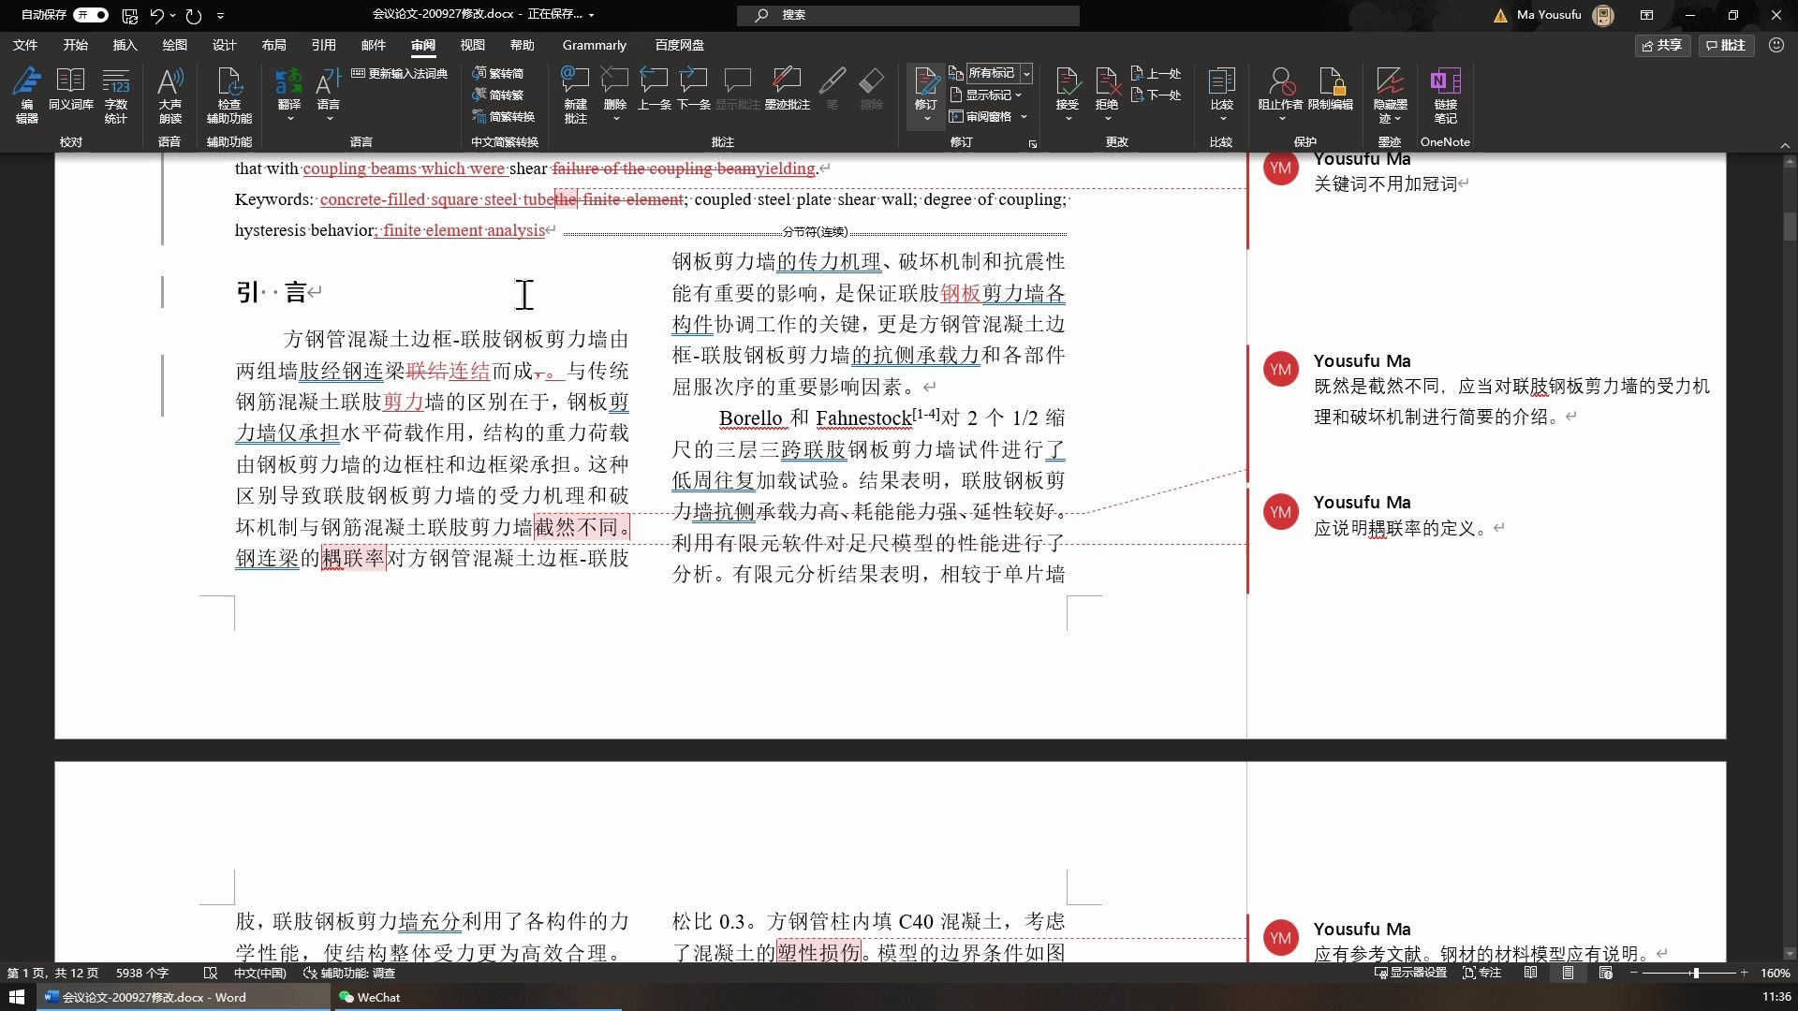Open the 百度网盘 tab
The width and height of the screenshot is (1798, 1011).
coord(679,45)
